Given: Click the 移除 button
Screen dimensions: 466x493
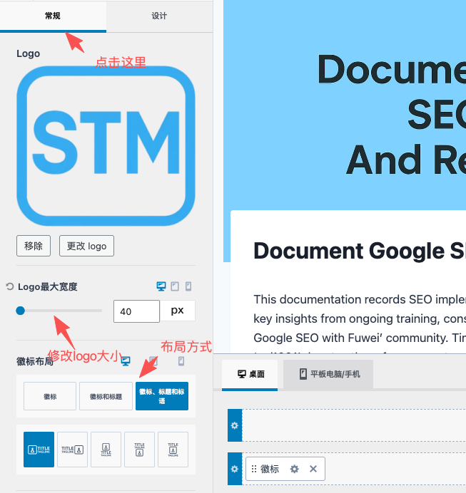Looking at the screenshot, I should point(34,246).
